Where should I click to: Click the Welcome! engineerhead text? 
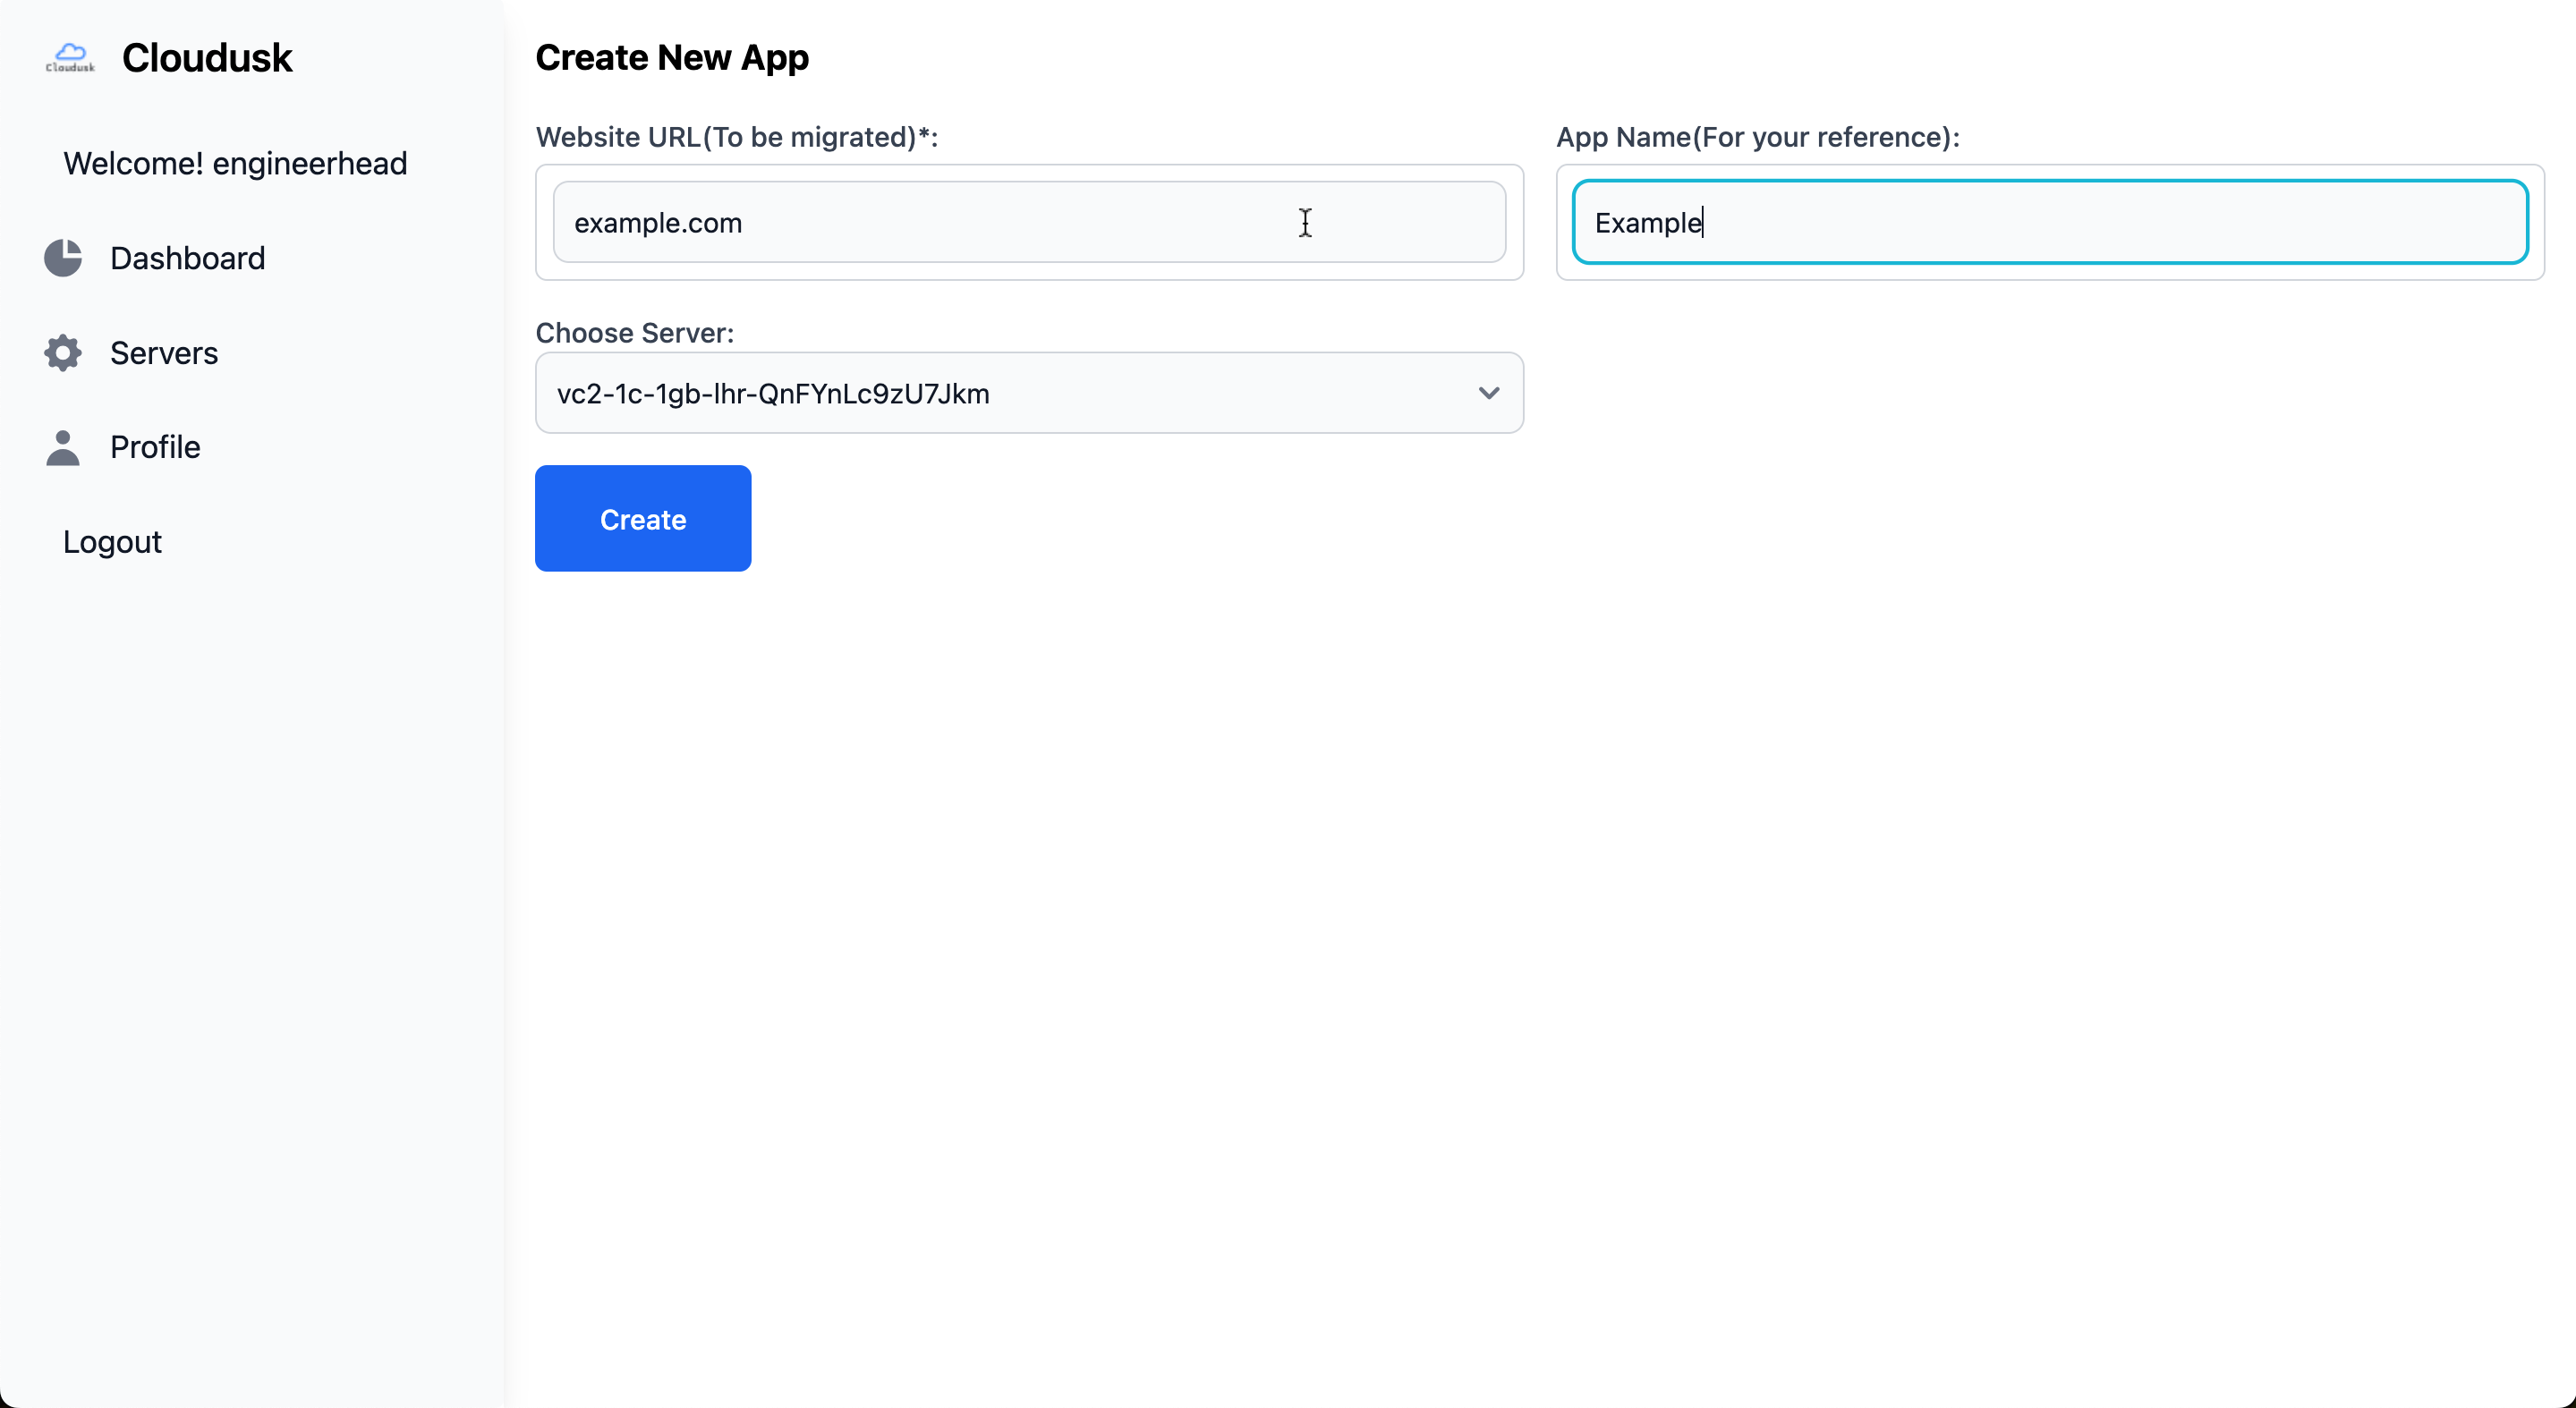(235, 163)
